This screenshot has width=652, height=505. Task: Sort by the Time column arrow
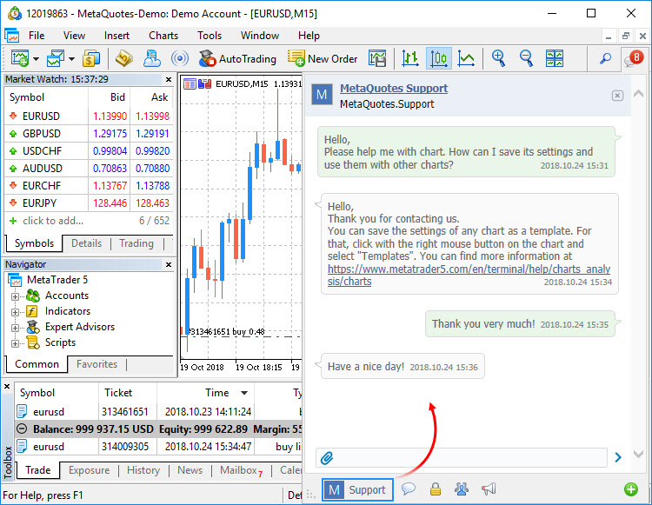(x=244, y=393)
